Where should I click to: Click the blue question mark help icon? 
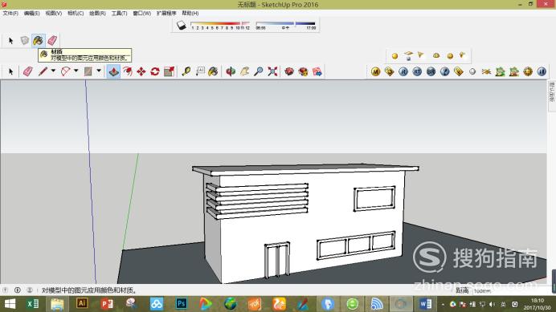444,71
